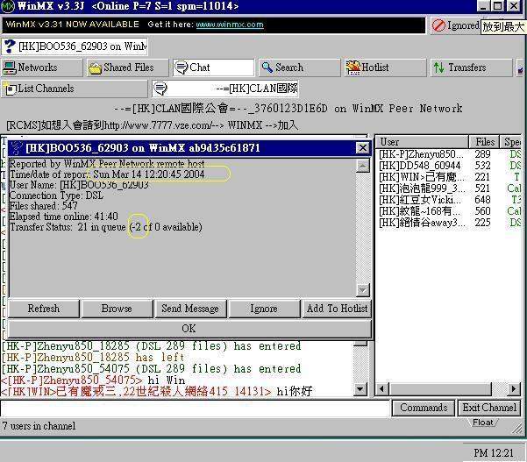Click the Send Message button

pyautogui.click(x=190, y=309)
